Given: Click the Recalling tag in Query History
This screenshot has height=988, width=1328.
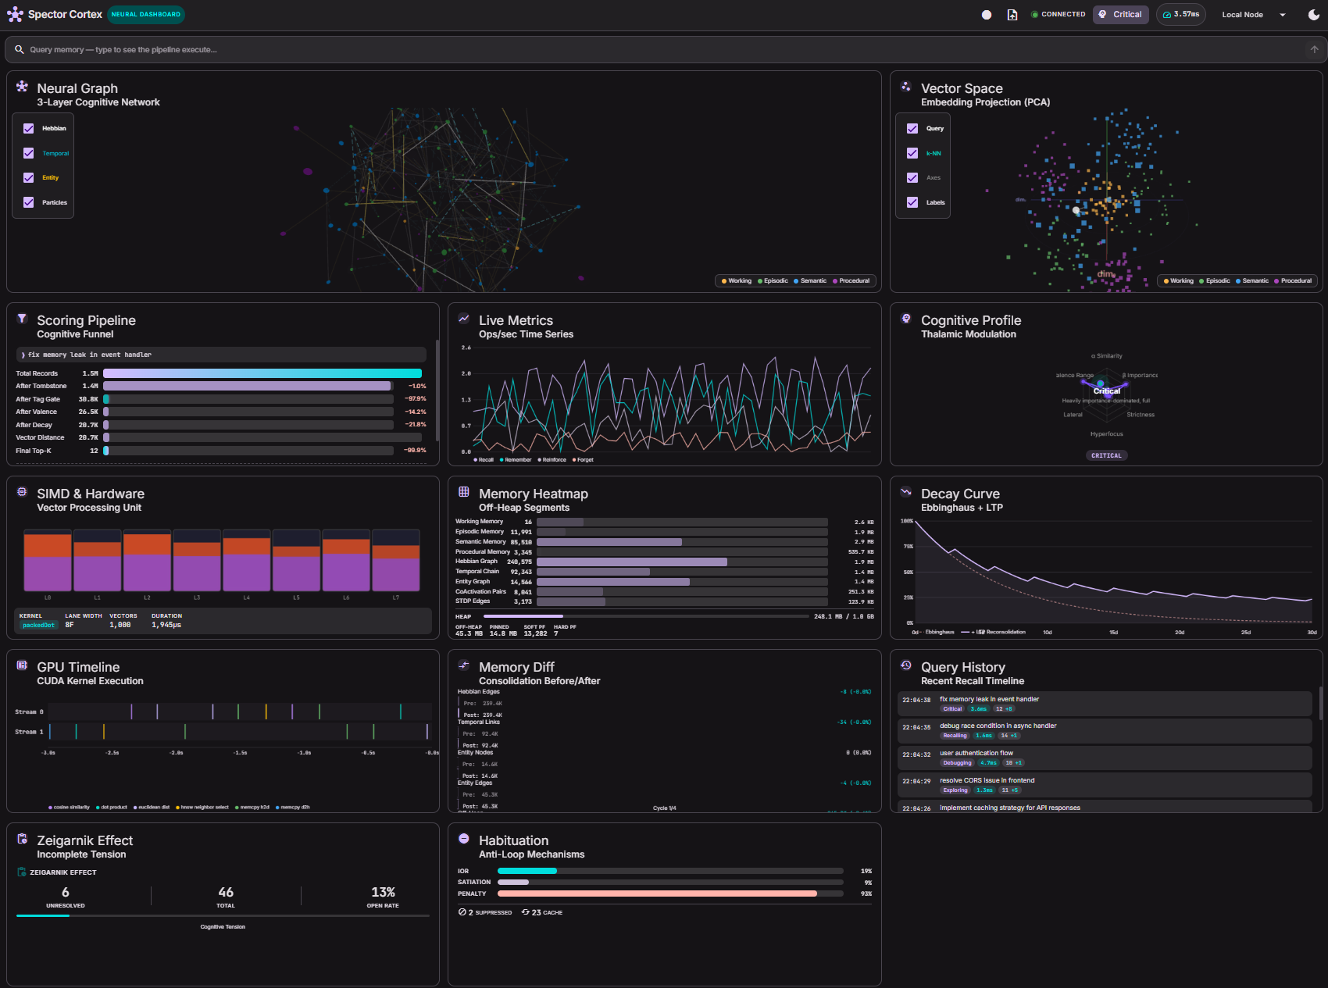Looking at the screenshot, I should pyautogui.click(x=955, y=736).
